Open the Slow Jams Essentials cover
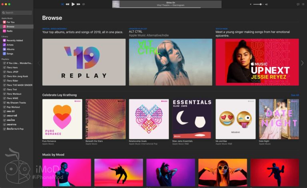Viewport: 307px width, 188px height. (x=192, y=119)
